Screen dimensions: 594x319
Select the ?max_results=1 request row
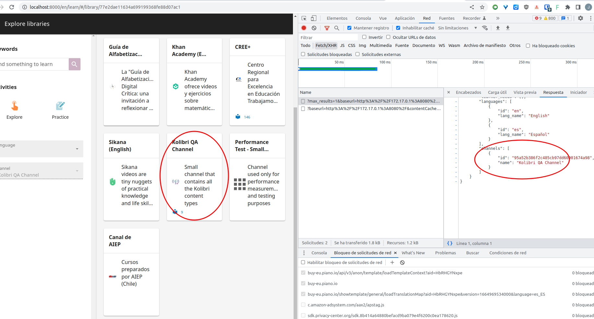click(371, 101)
